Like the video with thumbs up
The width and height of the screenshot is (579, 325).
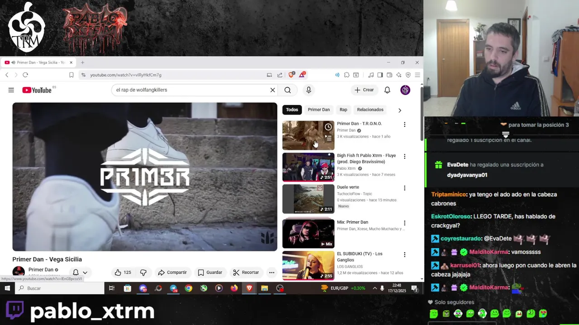tap(123, 272)
